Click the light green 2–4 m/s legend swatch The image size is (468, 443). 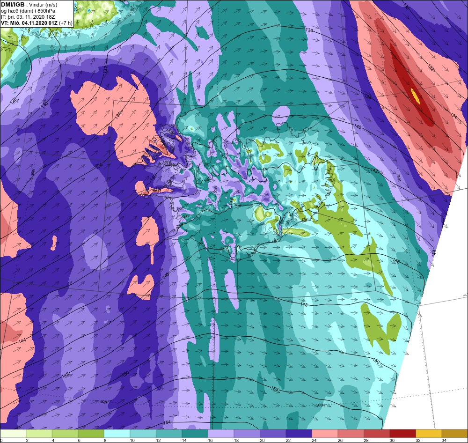(39, 434)
